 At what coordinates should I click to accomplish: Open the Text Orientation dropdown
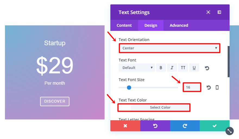[x=169, y=48]
